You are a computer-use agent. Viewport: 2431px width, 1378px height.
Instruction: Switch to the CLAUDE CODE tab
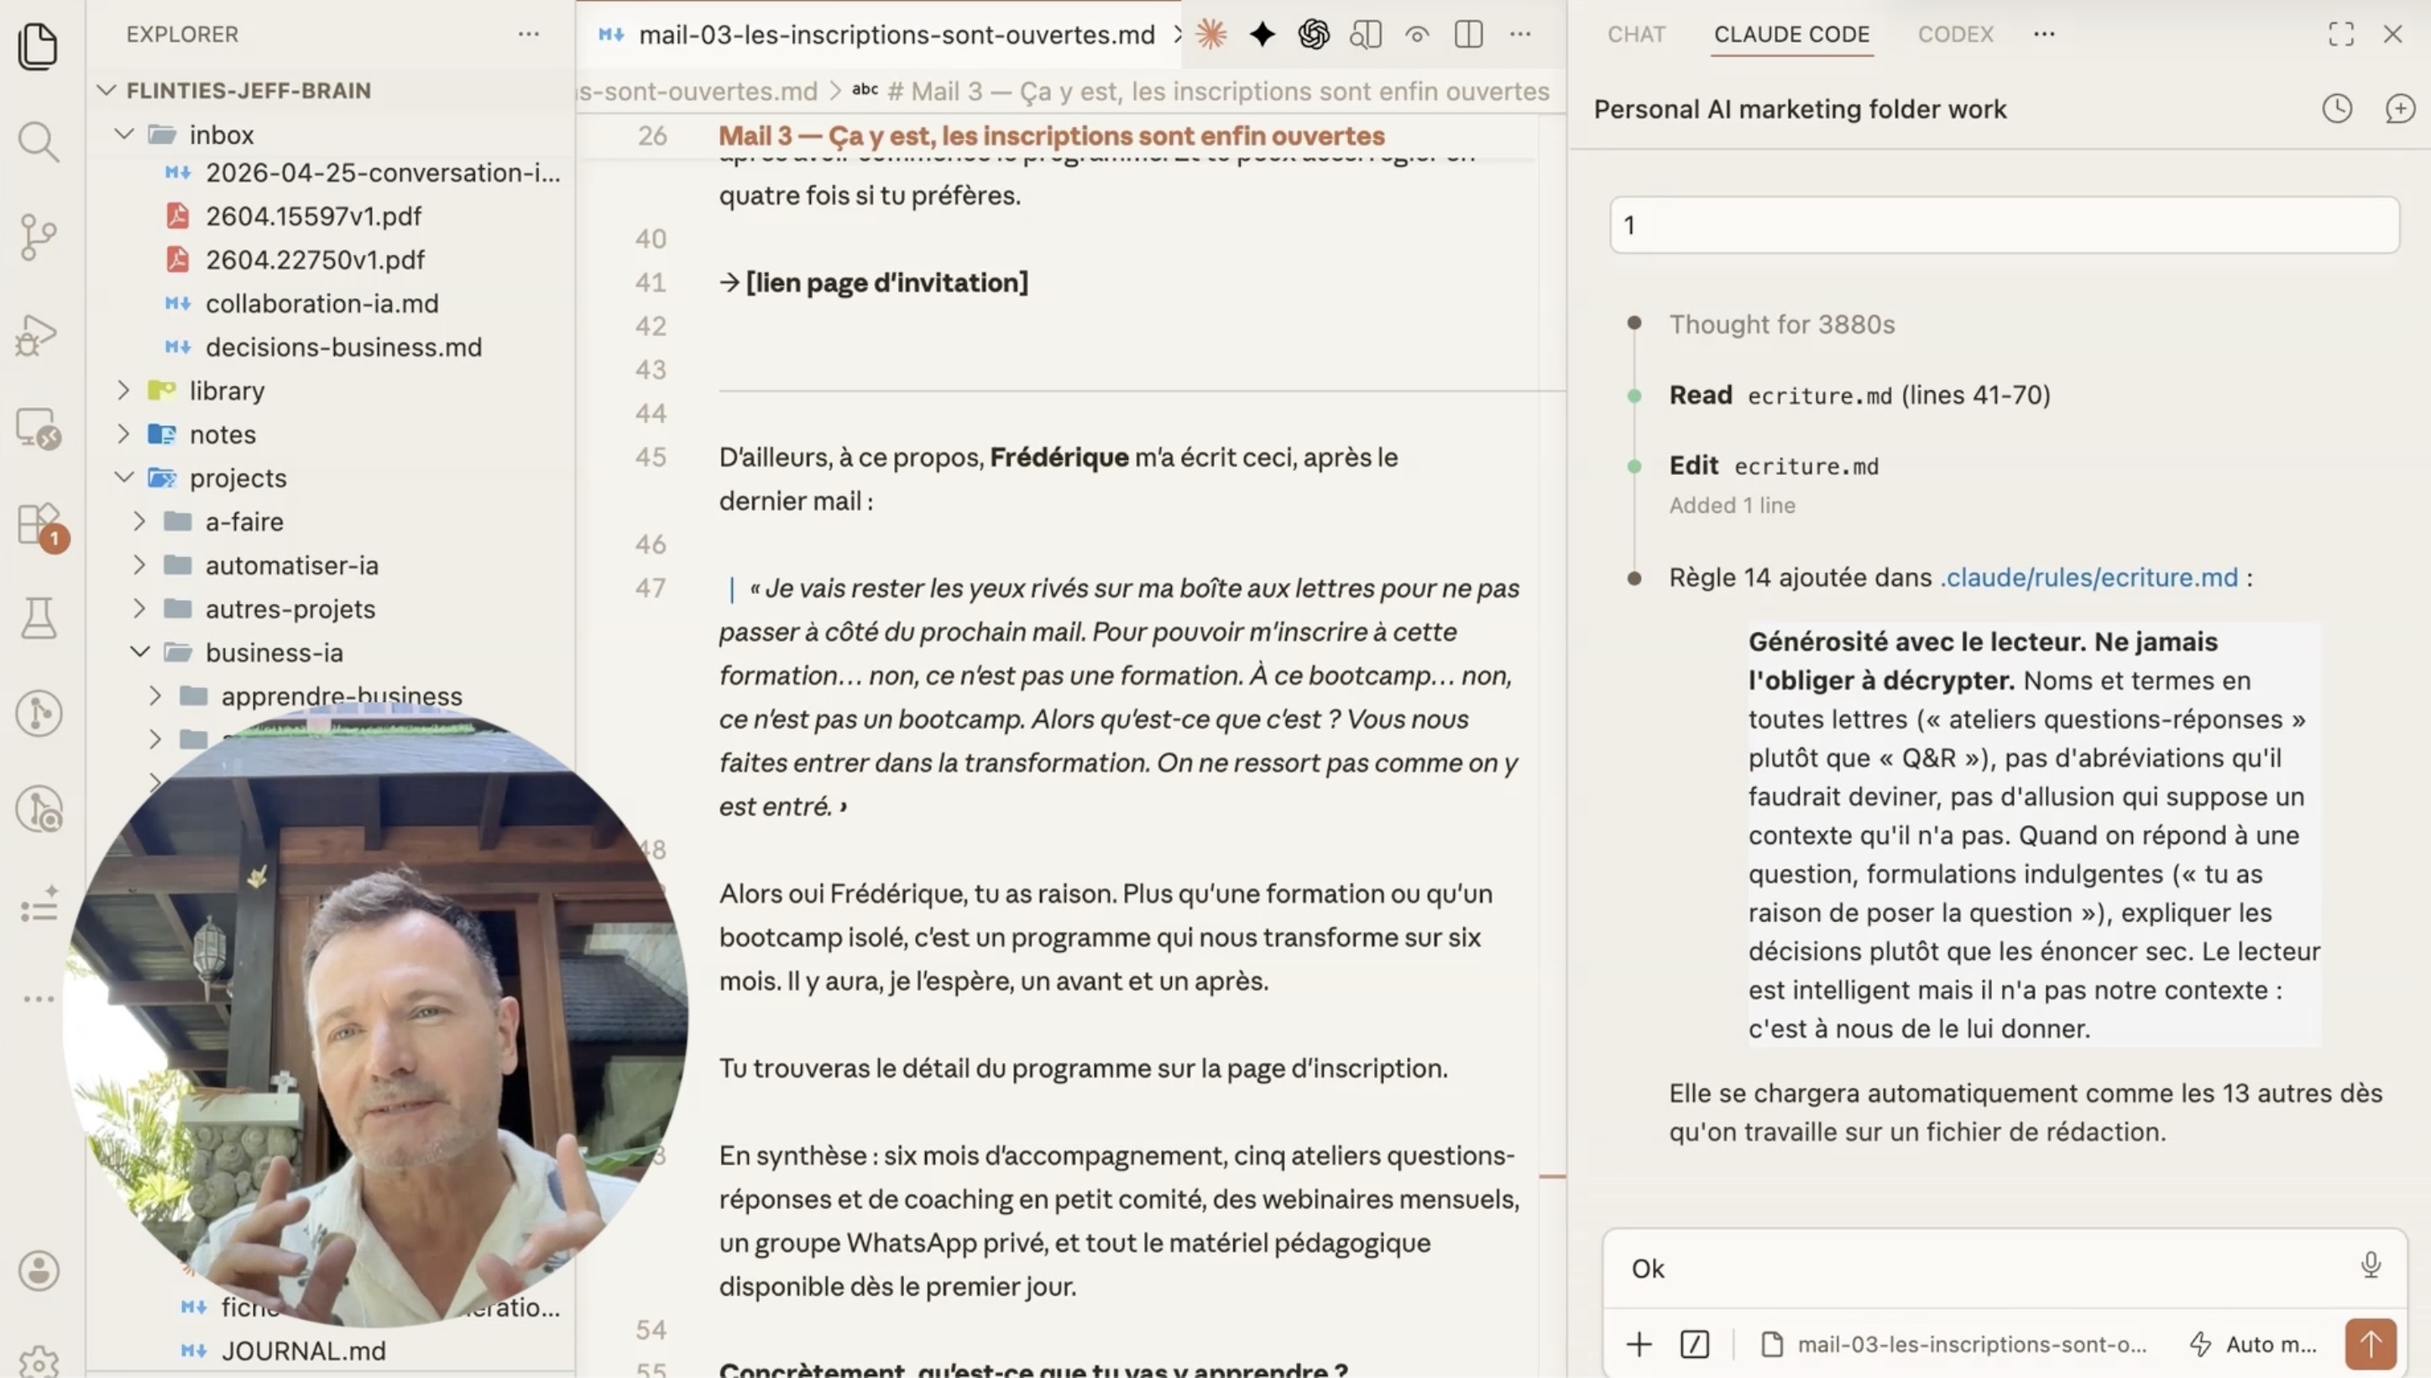[x=1792, y=34]
